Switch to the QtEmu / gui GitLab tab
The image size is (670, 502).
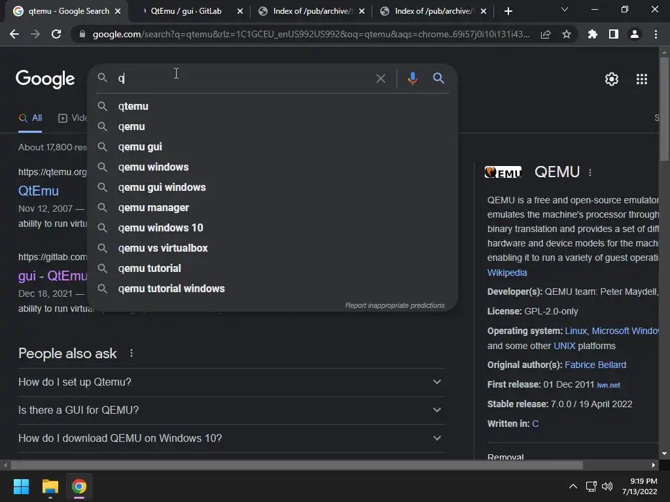(186, 11)
